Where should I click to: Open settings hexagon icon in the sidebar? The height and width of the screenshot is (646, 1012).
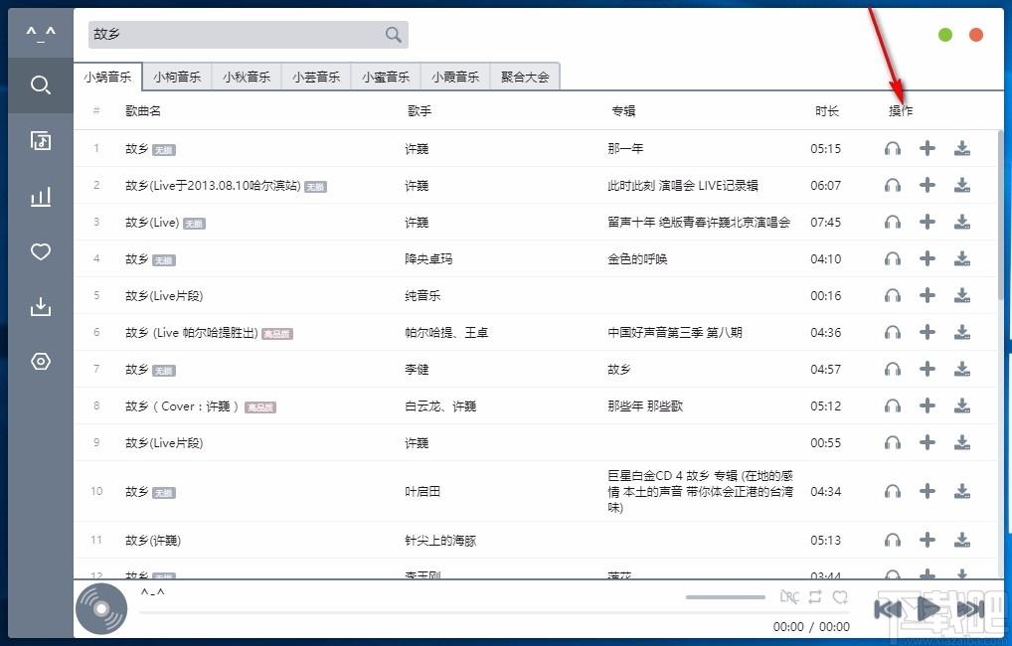coord(41,362)
